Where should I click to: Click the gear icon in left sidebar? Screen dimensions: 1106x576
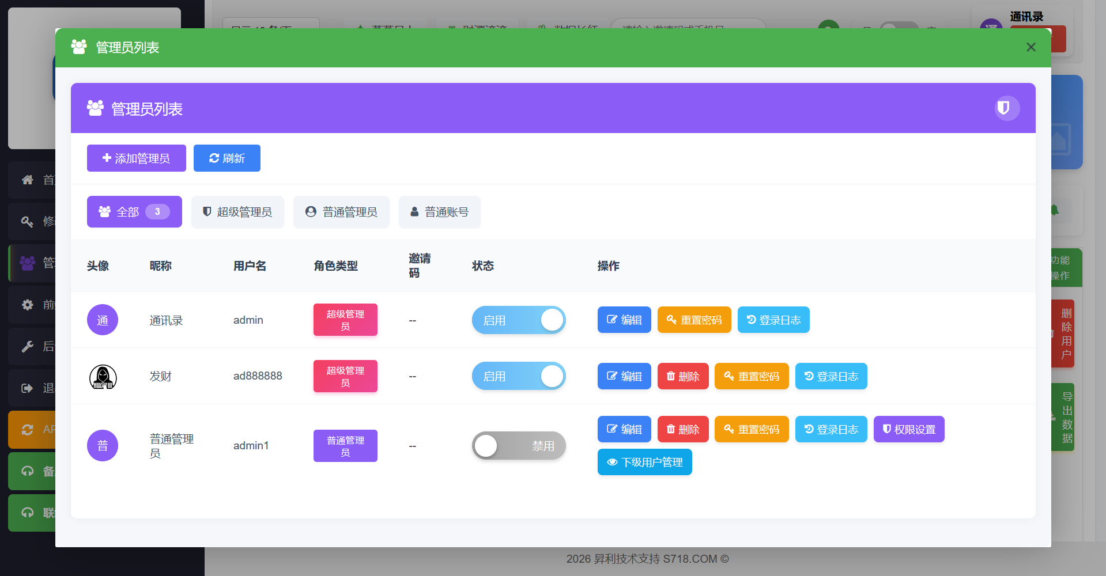pyautogui.click(x=28, y=305)
